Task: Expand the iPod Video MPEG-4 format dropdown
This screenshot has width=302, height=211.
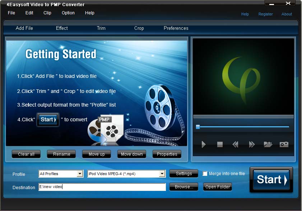Action: [x=162, y=174]
